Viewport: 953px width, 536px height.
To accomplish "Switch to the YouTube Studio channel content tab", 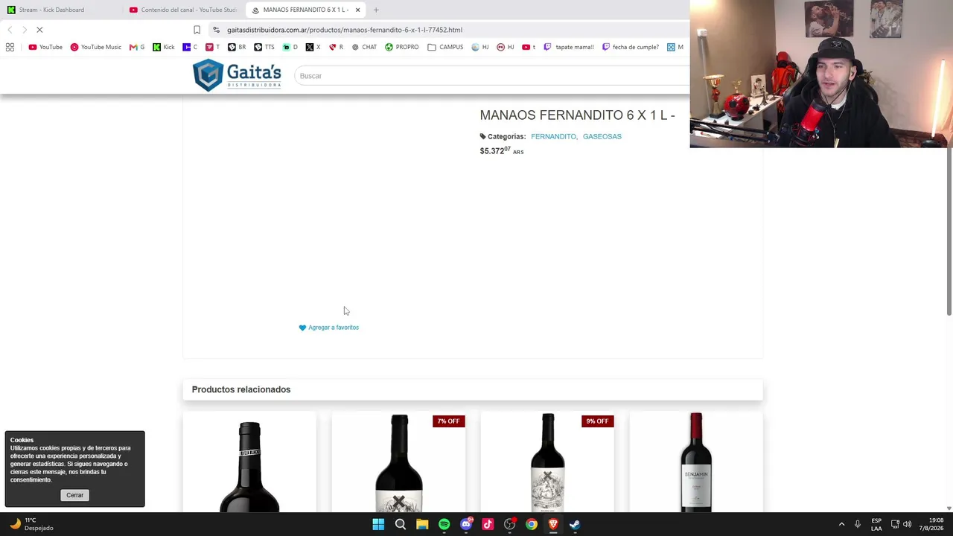I will point(182,10).
